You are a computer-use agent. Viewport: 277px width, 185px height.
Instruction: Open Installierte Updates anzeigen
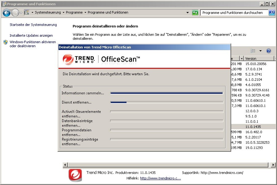[31, 35]
